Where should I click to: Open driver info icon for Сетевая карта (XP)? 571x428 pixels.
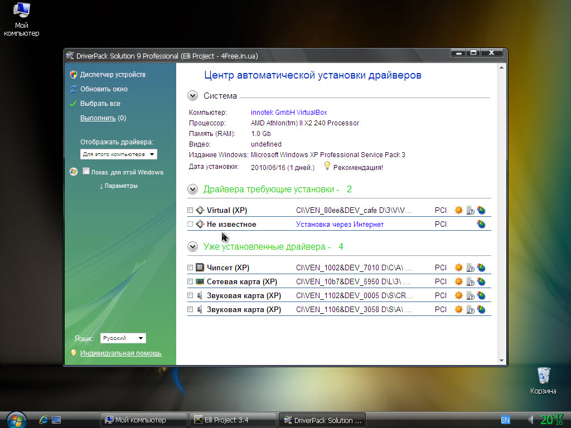(x=470, y=281)
